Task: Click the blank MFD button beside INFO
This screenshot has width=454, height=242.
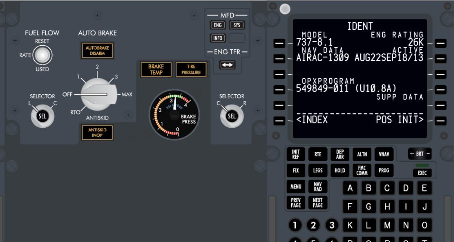Action: [237, 38]
